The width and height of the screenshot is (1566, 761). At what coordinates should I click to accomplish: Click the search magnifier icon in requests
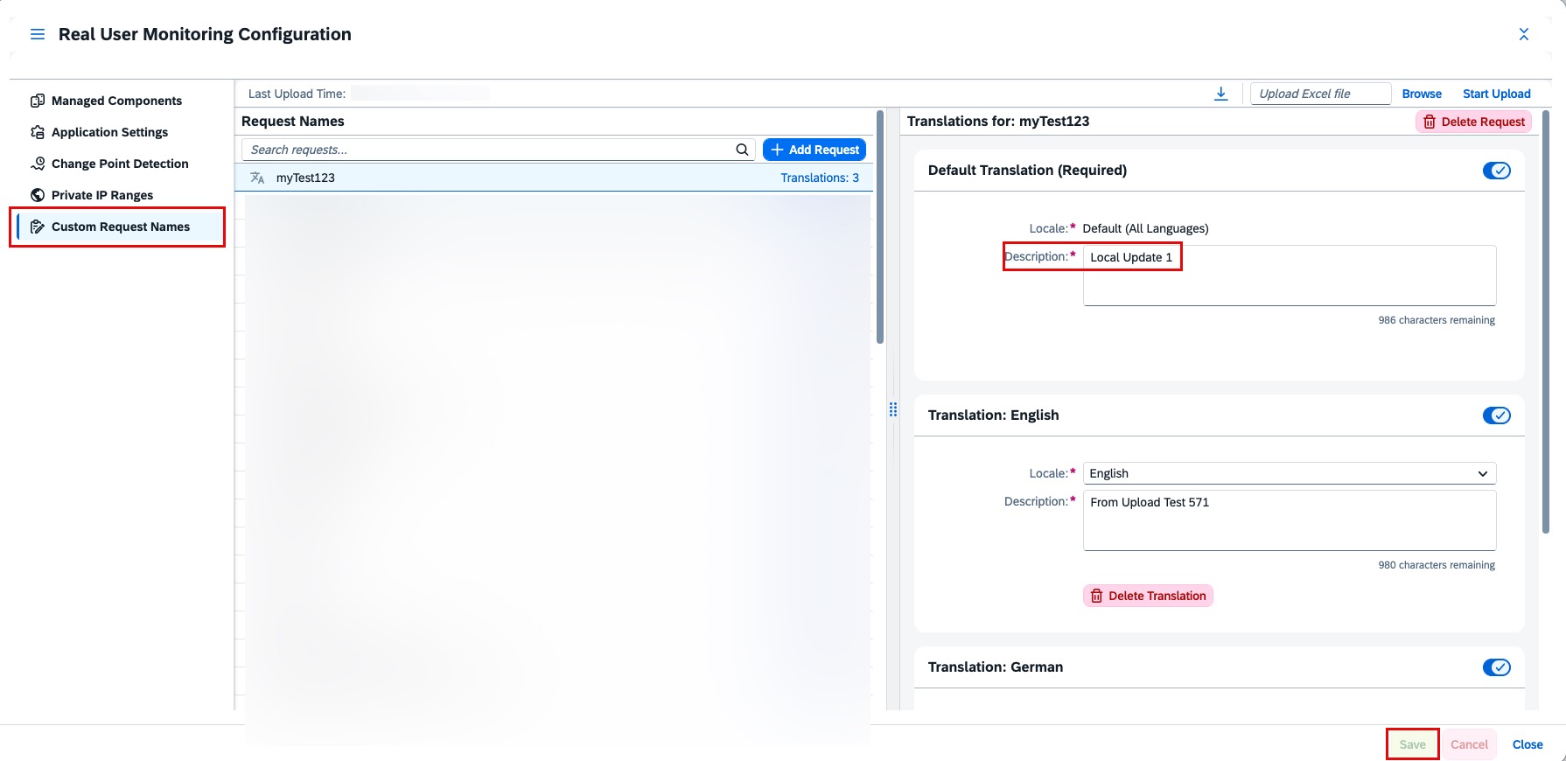tap(742, 150)
